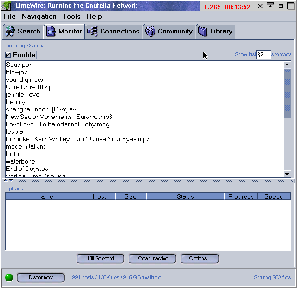Click the scrollbar down arrow in searches list
Viewport: 297px width, 288px height.
287,174
